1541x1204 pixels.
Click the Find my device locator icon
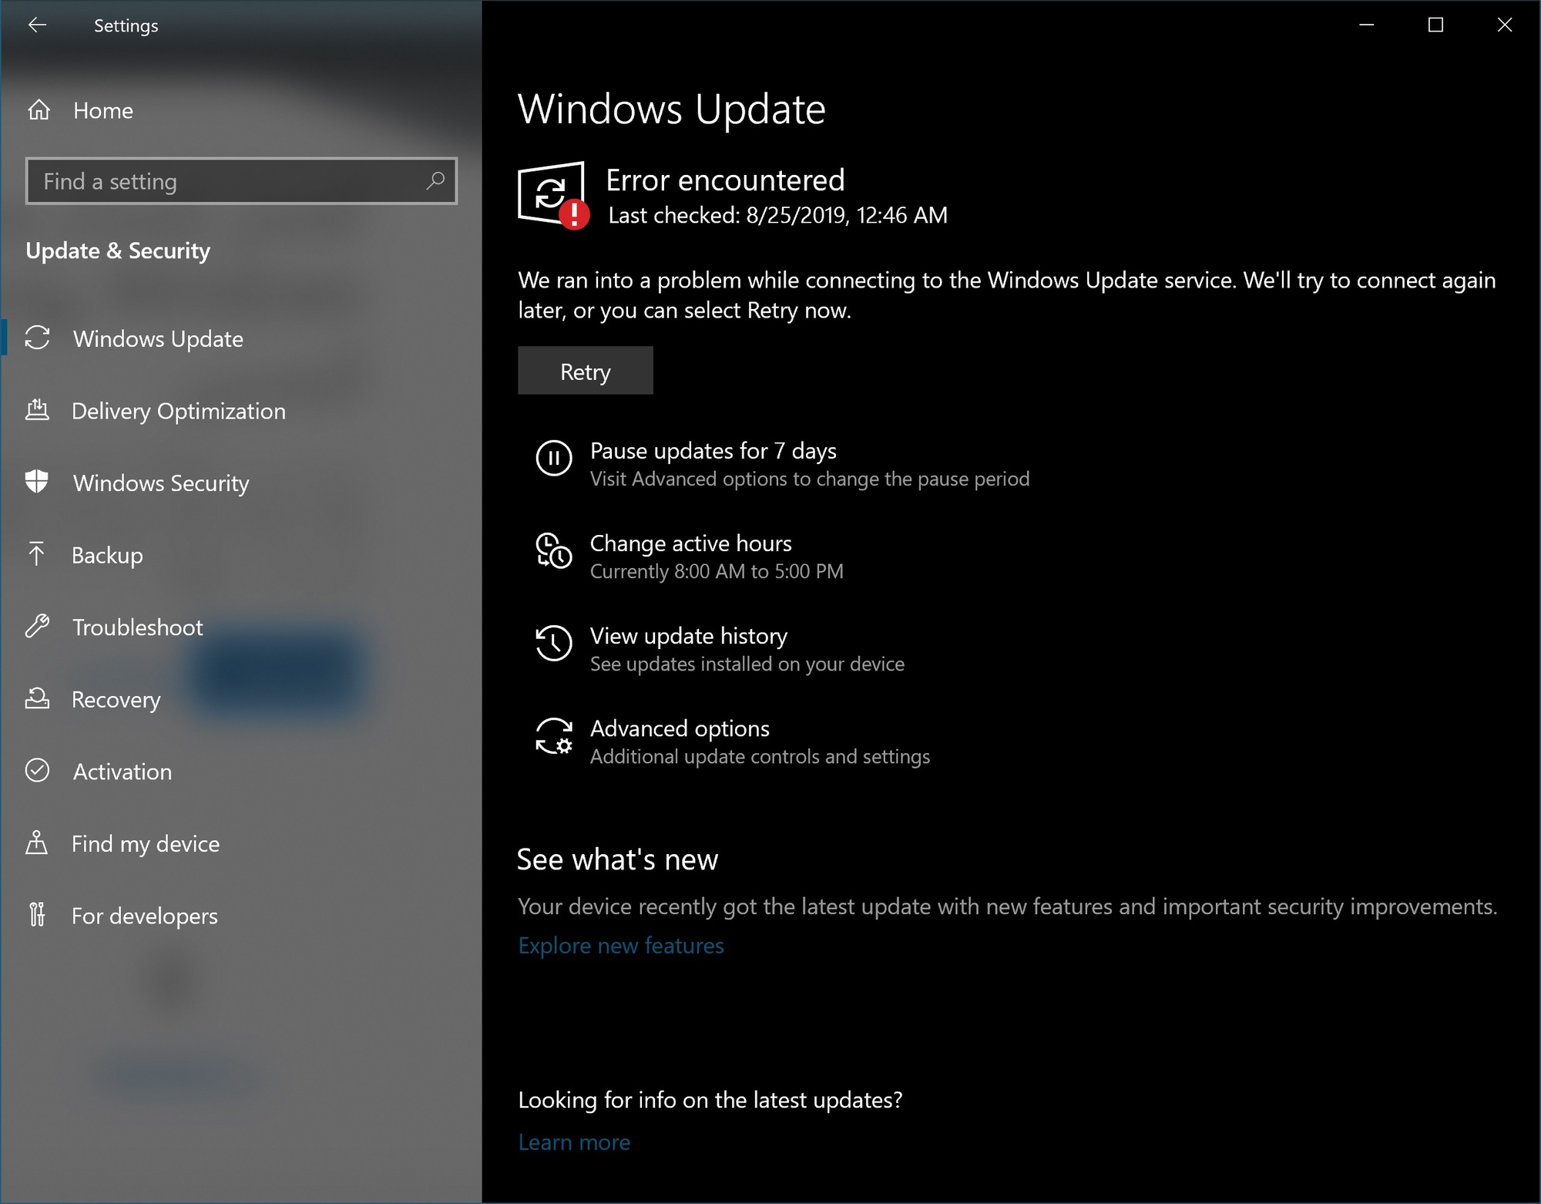(36, 842)
